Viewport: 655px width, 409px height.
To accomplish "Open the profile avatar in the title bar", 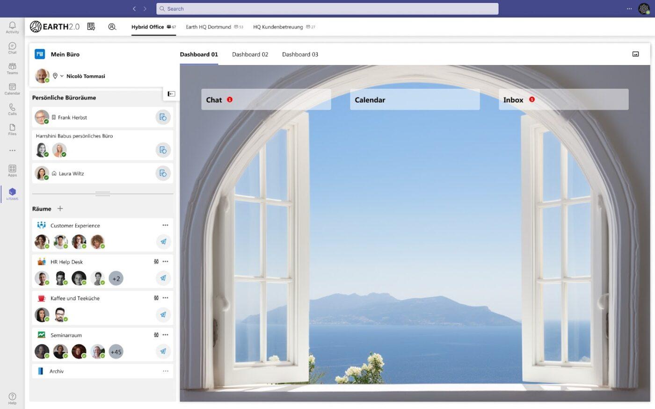I will point(644,8).
